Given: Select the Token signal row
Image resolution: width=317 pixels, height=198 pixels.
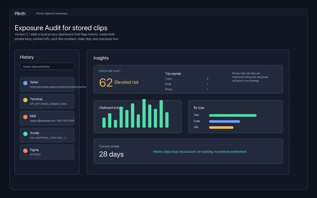Looking at the screenshot, I should tap(187, 79).
